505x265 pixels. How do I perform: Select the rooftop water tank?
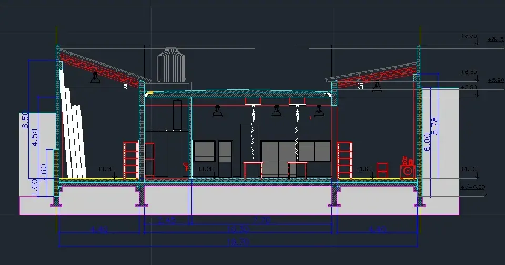tap(171, 65)
